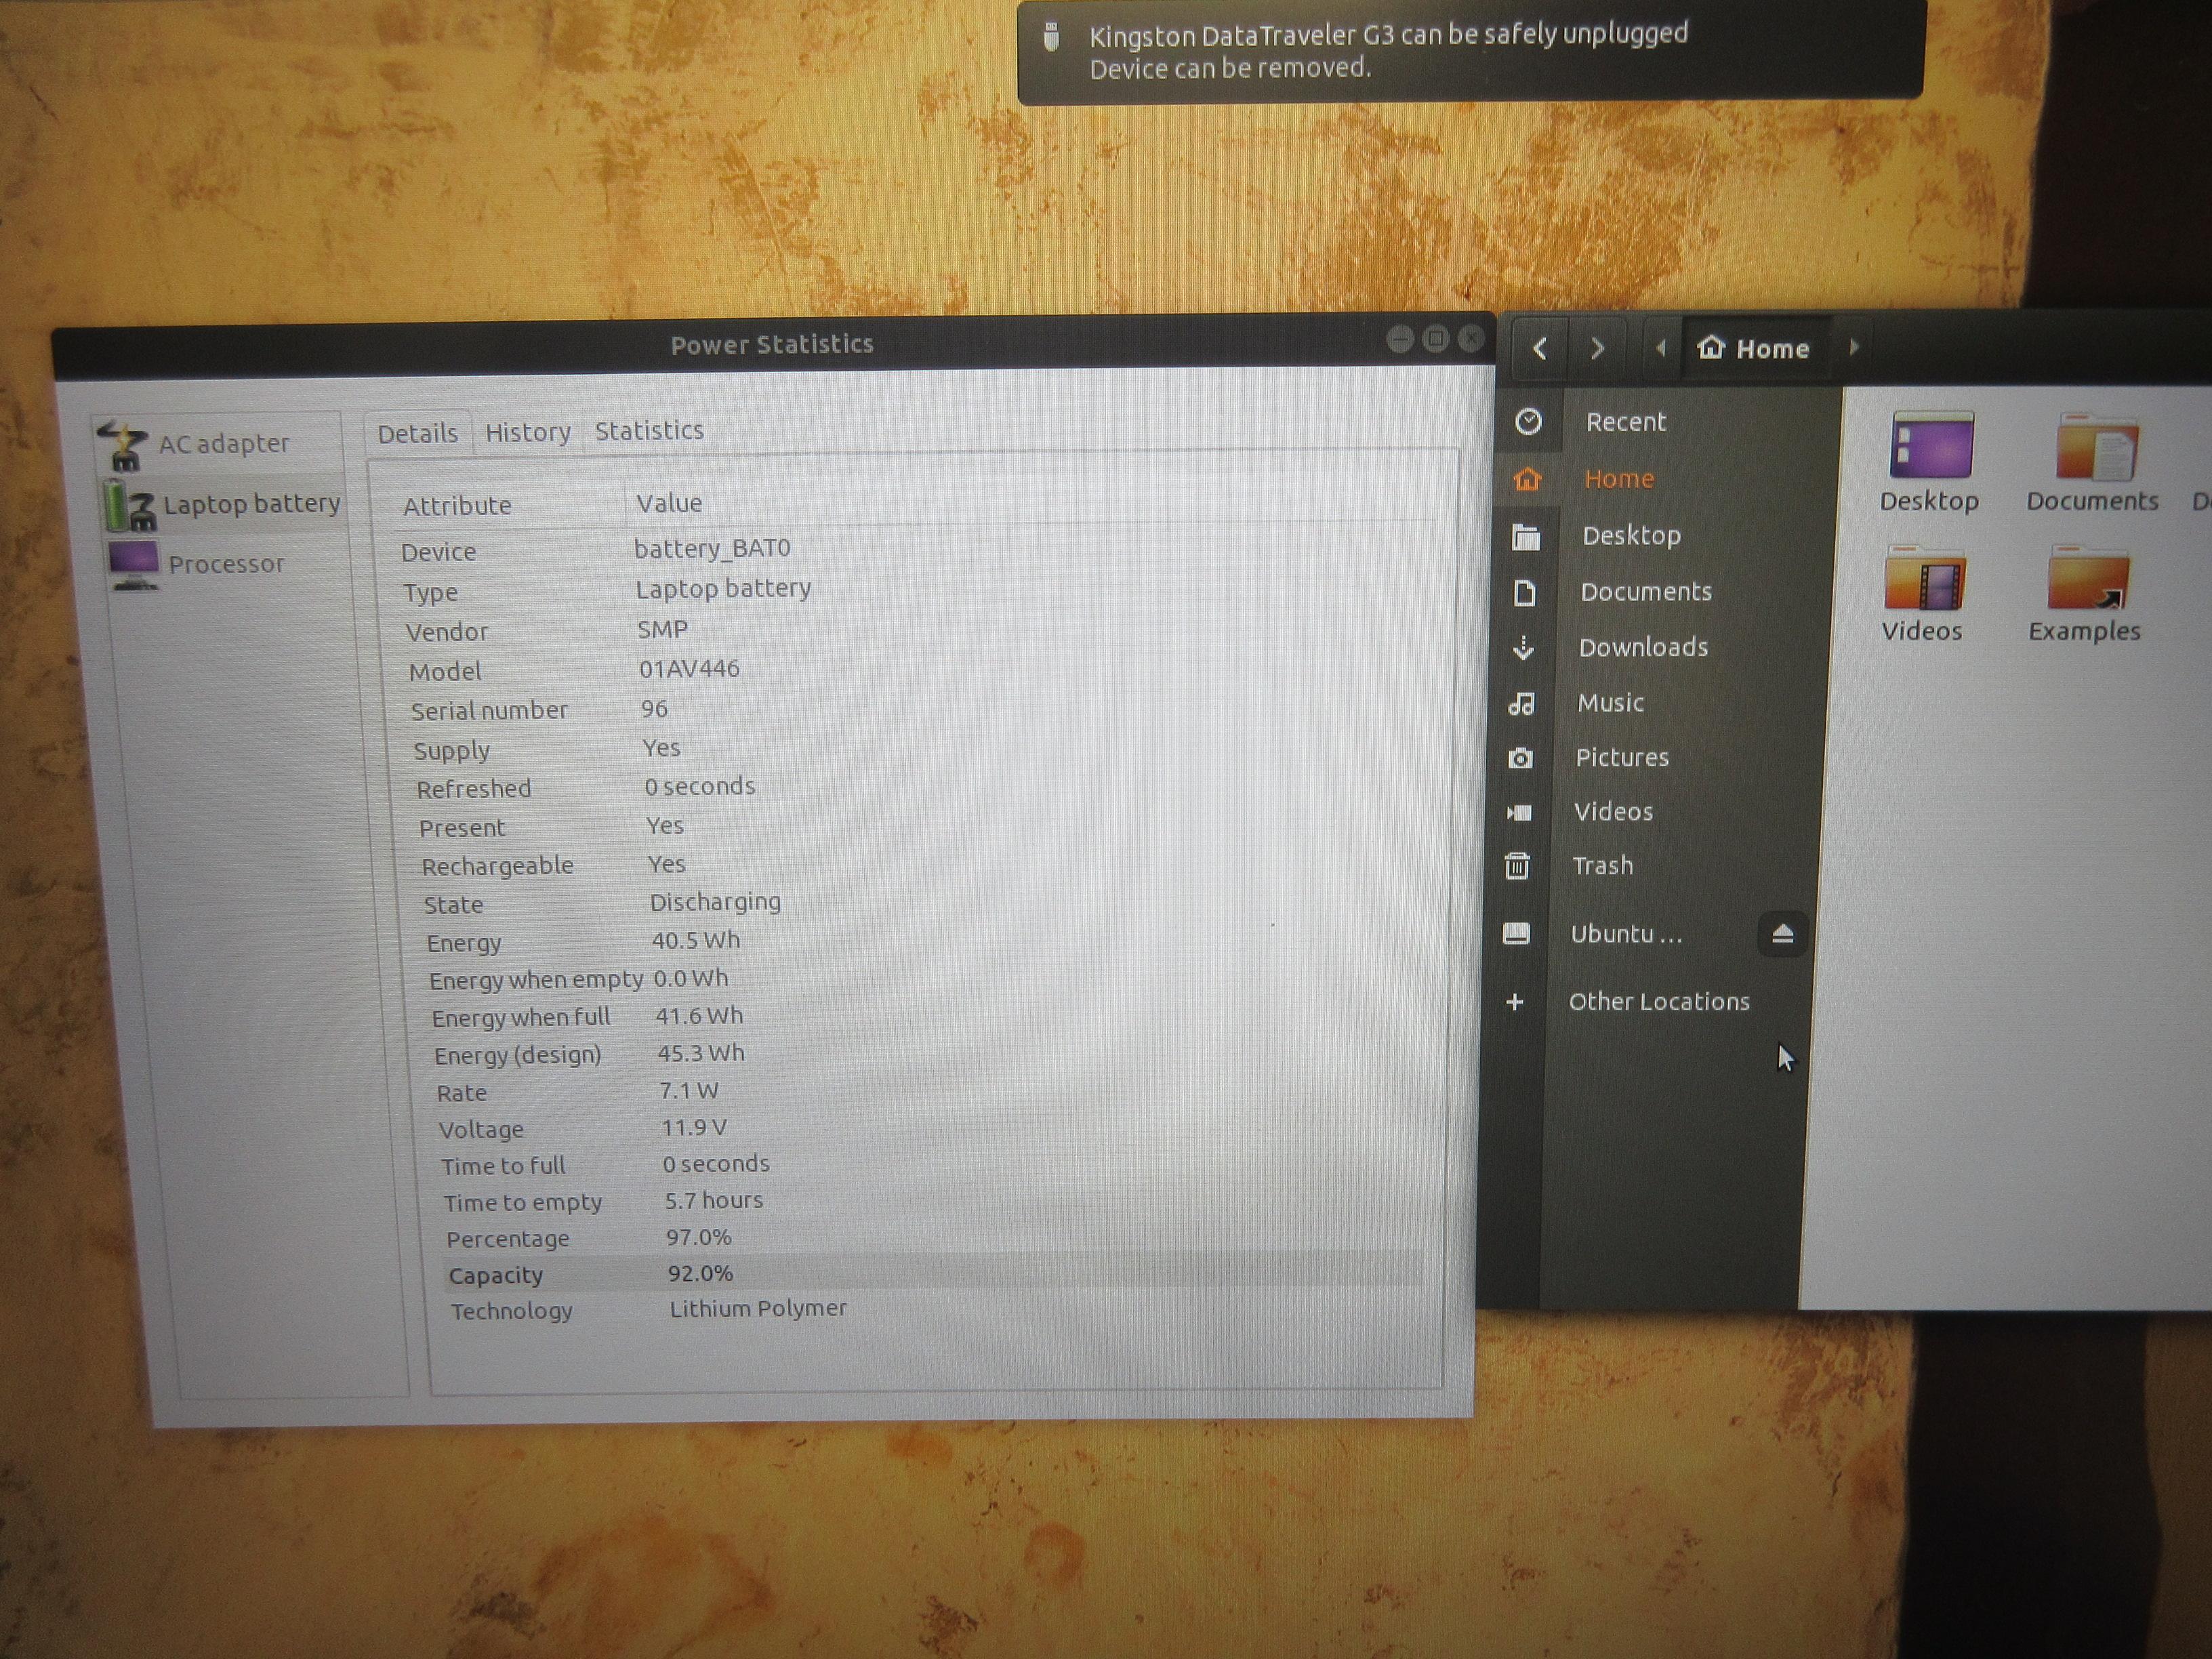Open Videos in Files sidebar
Image resolution: width=2212 pixels, height=1659 pixels.
tap(1656, 812)
